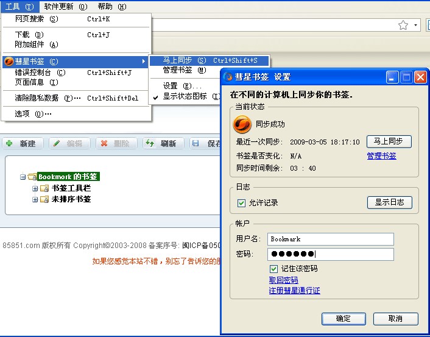Choose 错误控制台 menu entry
430x337 pixels.
[x=76, y=73]
